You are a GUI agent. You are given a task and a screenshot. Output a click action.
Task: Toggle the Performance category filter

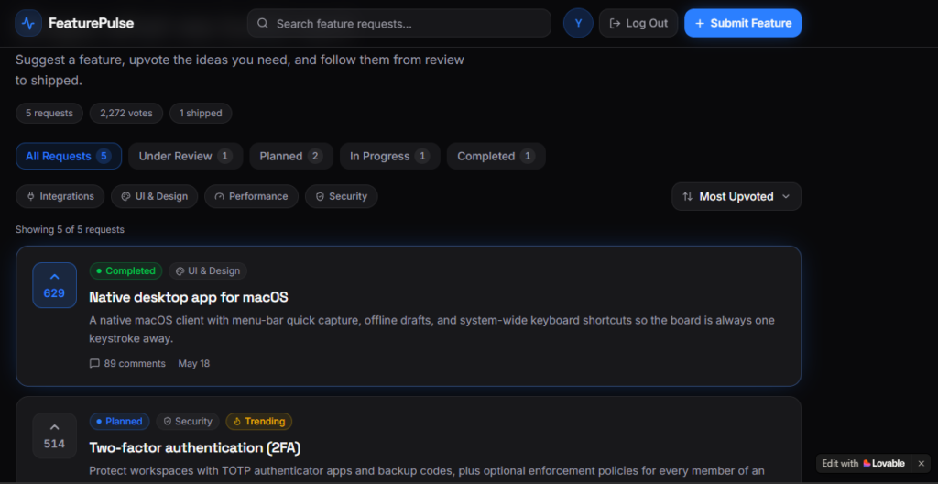(x=251, y=196)
